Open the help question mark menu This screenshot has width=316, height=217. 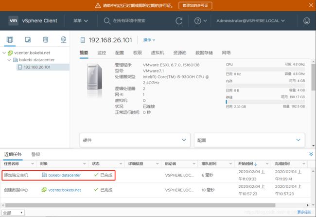[x=197, y=21]
